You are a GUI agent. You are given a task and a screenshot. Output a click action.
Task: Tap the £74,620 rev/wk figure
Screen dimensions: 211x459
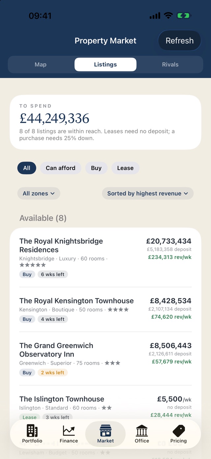[171, 317]
